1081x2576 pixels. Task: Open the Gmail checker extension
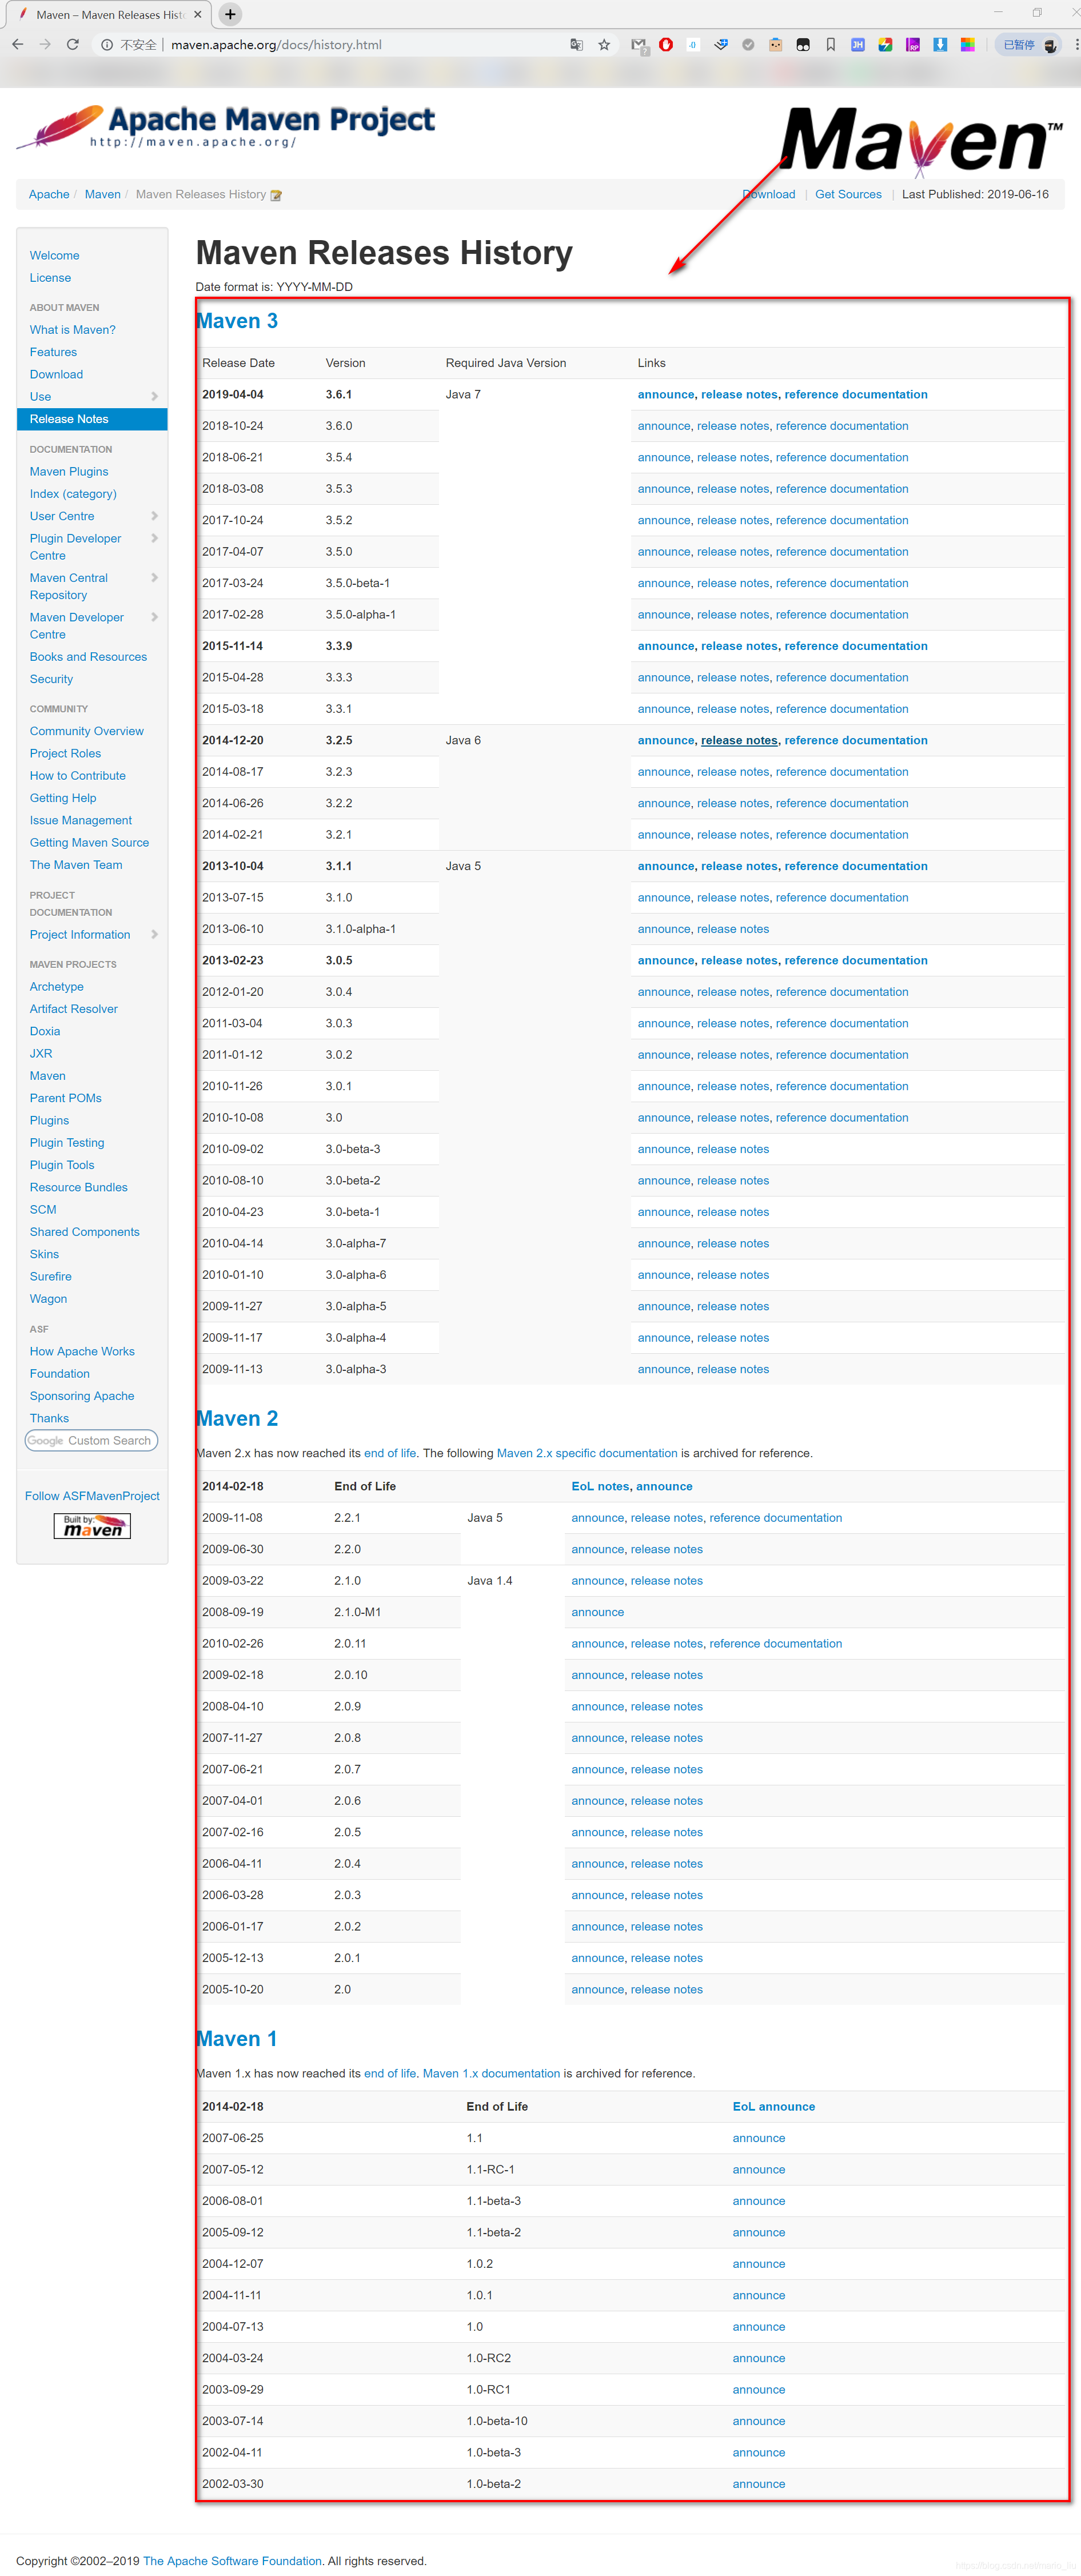(639, 45)
